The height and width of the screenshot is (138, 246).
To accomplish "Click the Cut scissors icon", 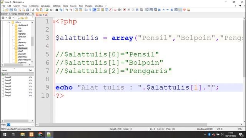I will [33, 10].
